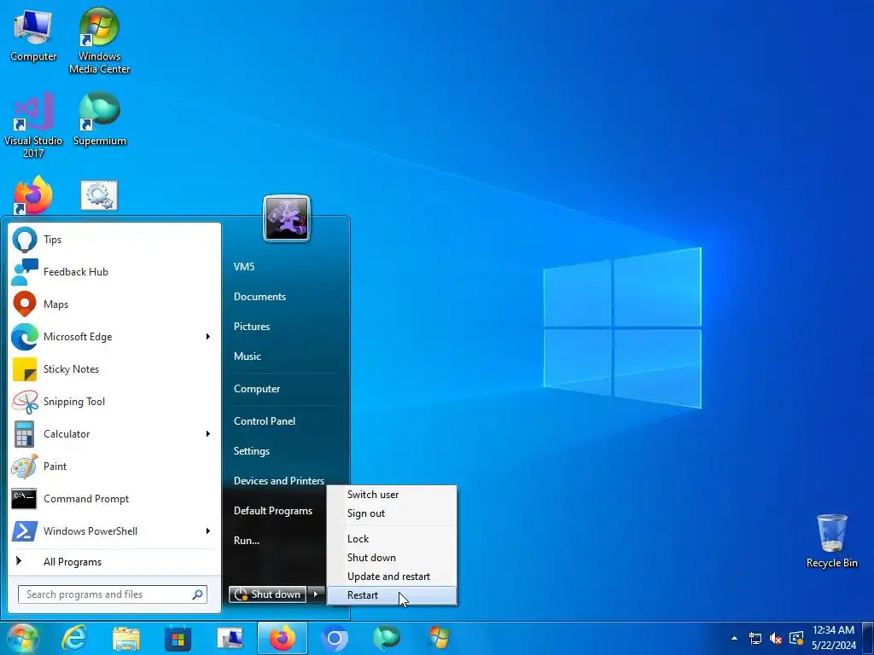
Task: Click the Windows flag taskbar icon
Action: click(439, 638)
